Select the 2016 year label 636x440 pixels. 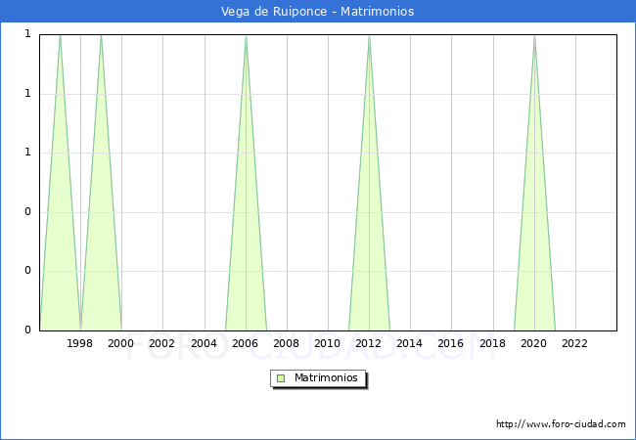pos(451,343)
